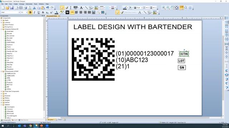
Task: Click the Table creation tool
Action: click(102, 8)
